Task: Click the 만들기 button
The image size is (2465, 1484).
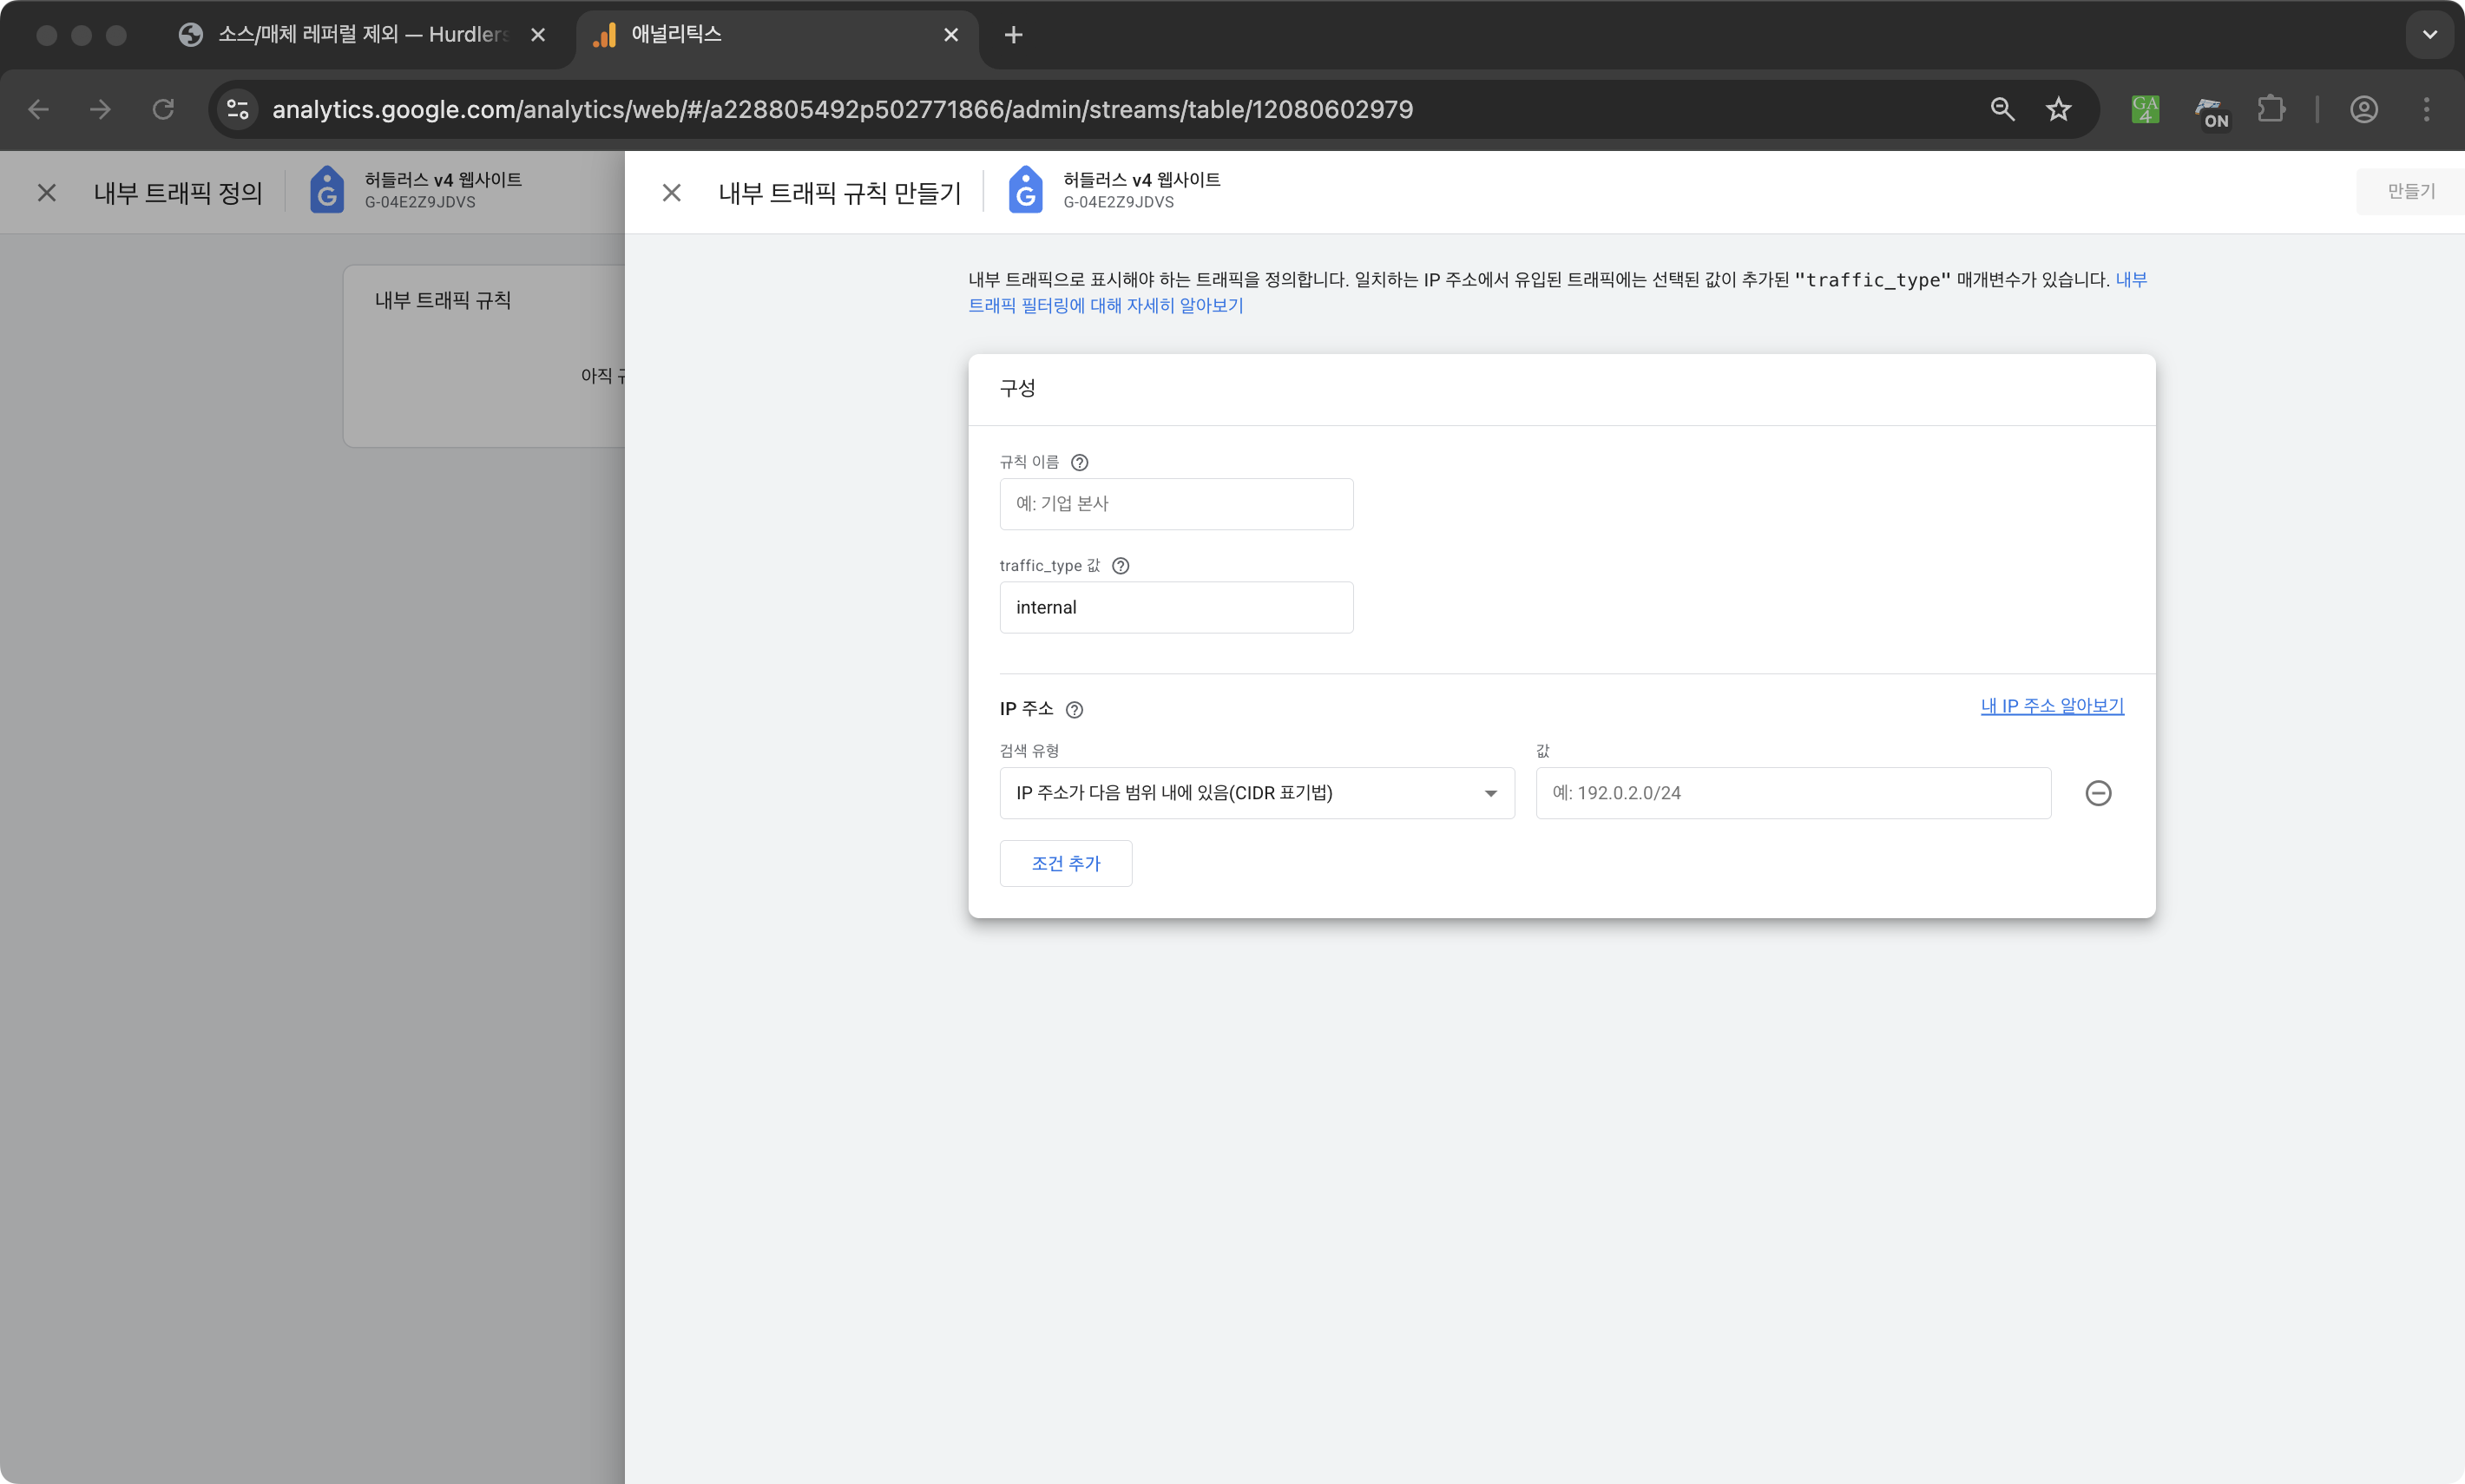Action: pyautogui.click(x=2410, y=191)
